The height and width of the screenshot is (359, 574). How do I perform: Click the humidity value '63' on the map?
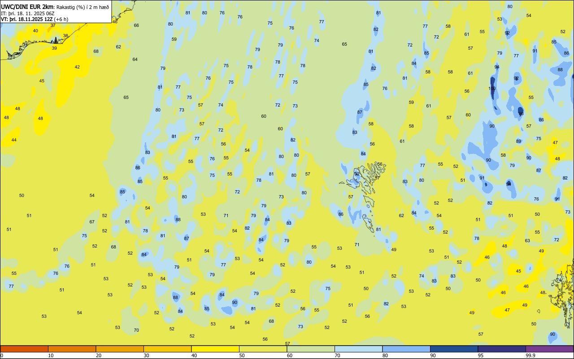(527, 240)
